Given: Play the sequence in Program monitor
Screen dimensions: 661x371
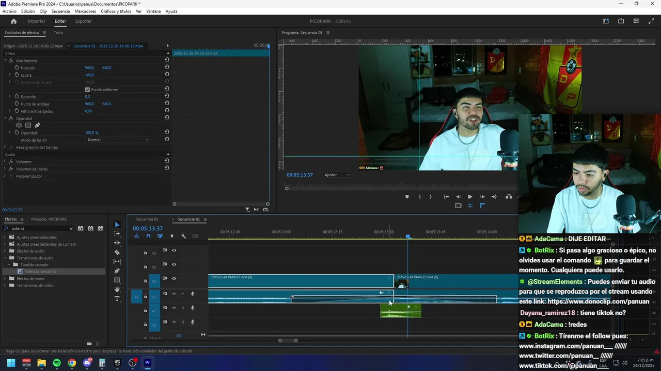Looking at the screenshot, I should pos(470,197).
